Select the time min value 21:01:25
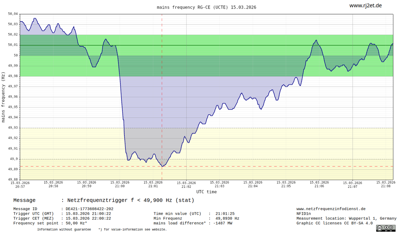The image size is (397, 233). click(225, 214)
